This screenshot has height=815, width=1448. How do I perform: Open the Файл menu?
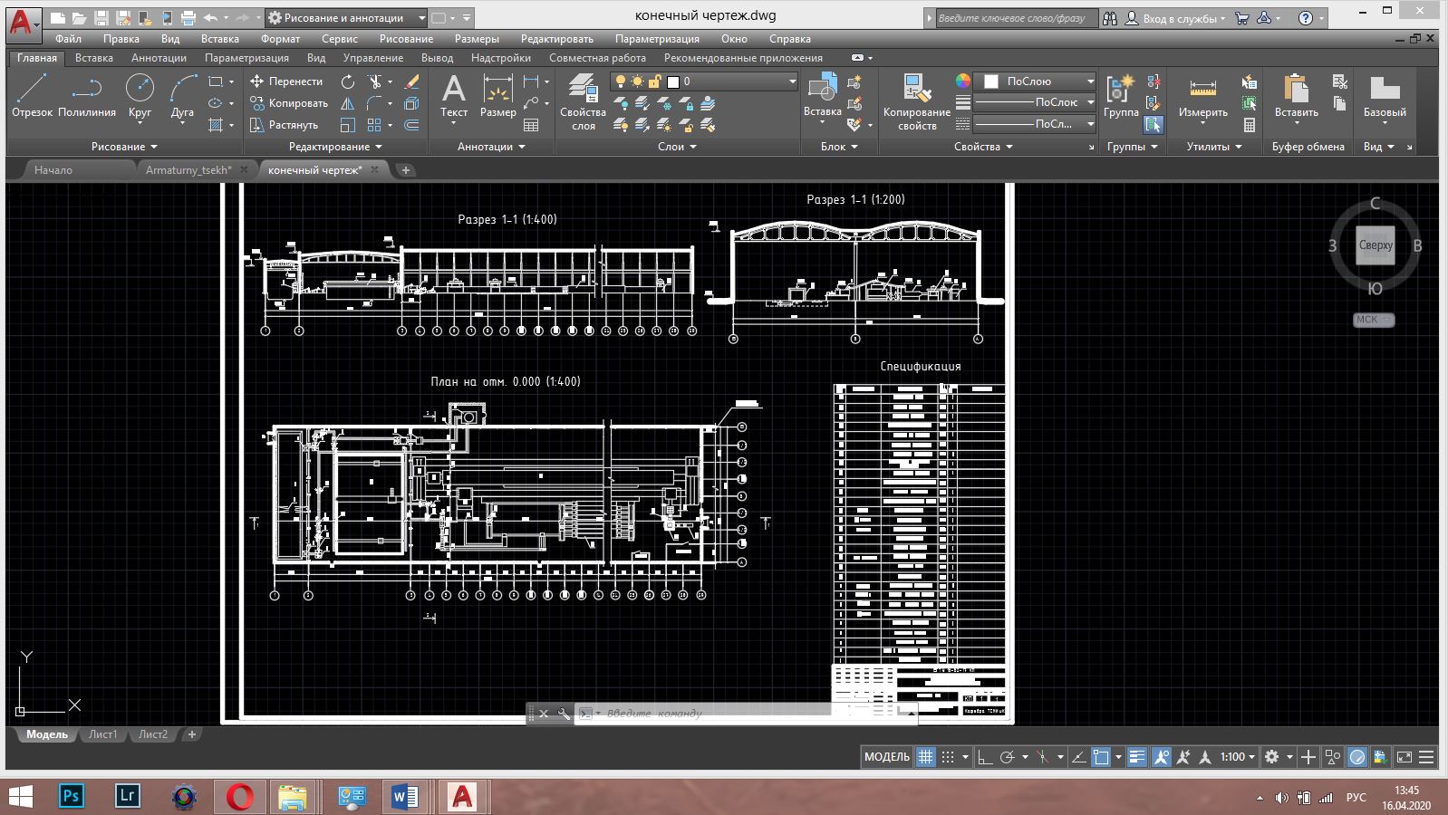[68, 39]
